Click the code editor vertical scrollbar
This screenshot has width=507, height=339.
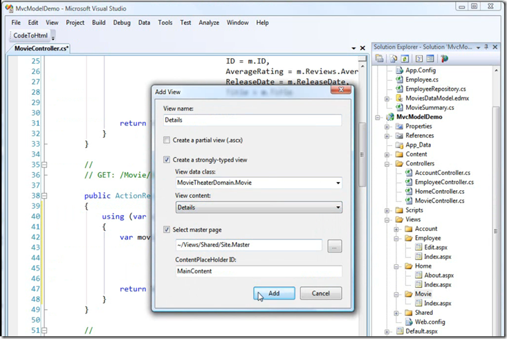tap(362, 155)
